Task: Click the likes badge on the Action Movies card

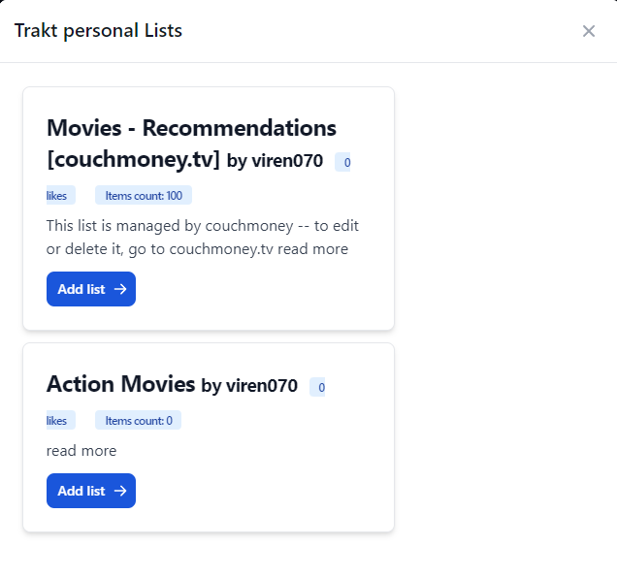Action: 60,420
